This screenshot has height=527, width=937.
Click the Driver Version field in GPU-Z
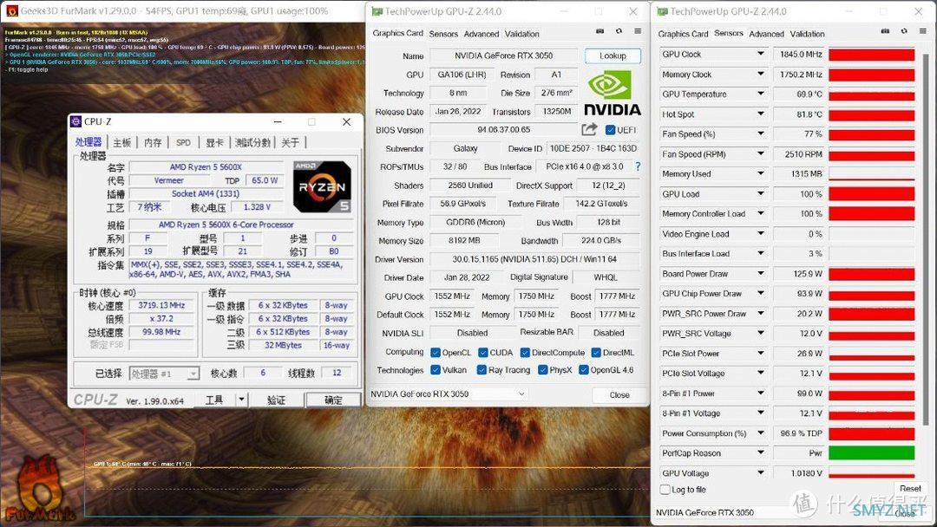(534, 260)
